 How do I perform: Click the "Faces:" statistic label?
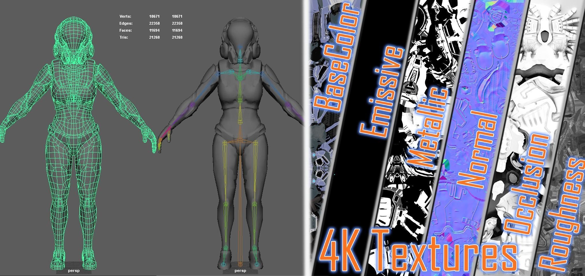click(125, 30)
